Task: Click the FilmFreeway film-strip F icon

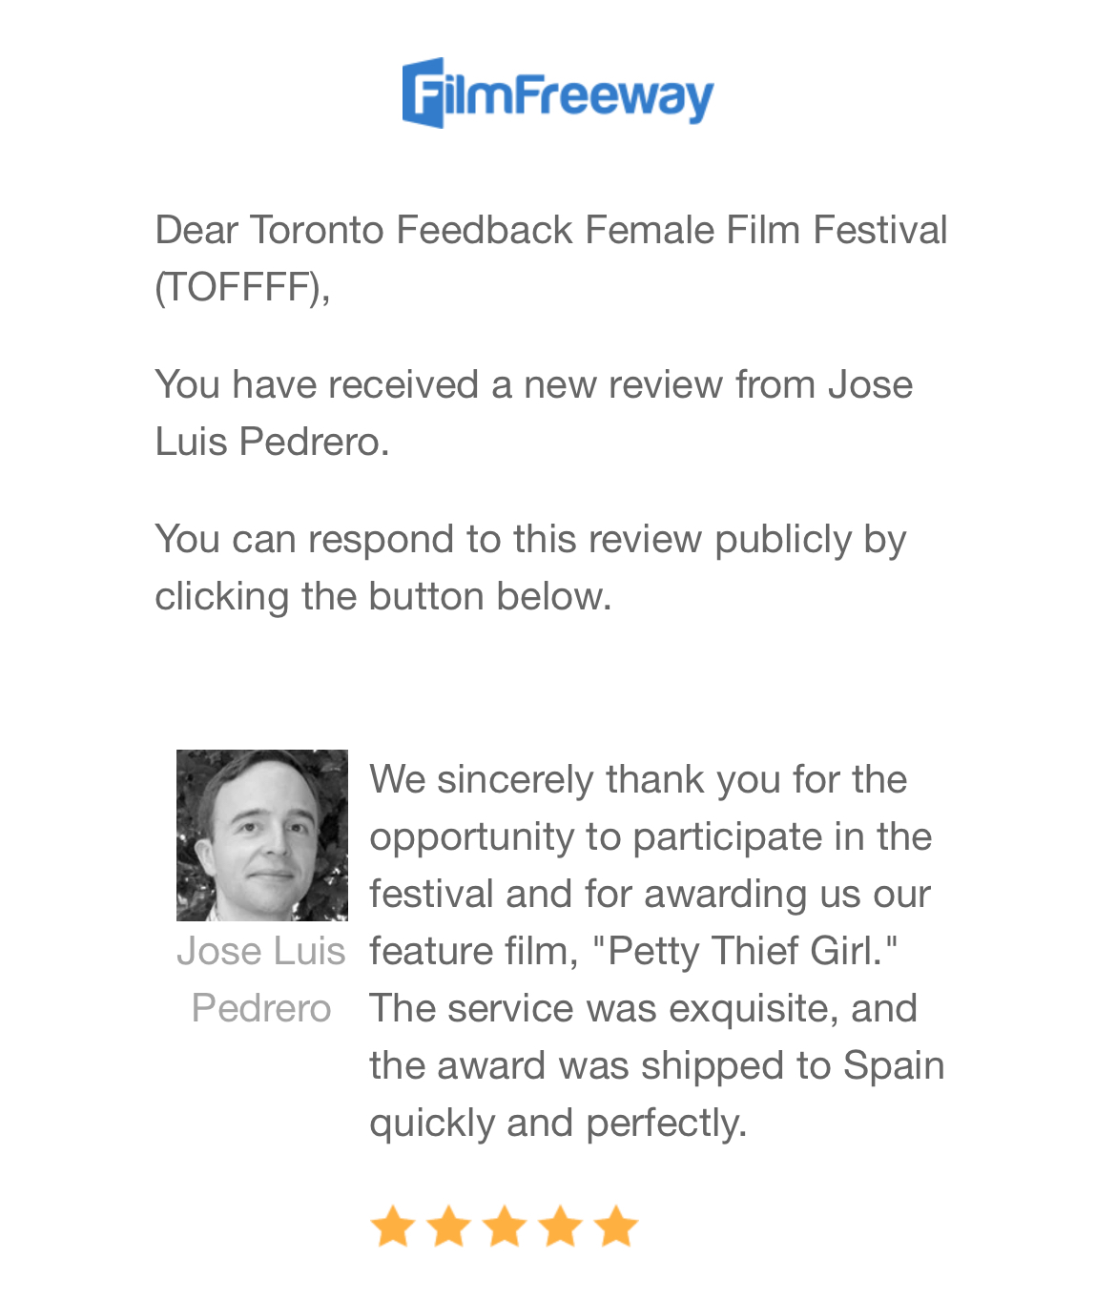Action: (x=423, y=93)
